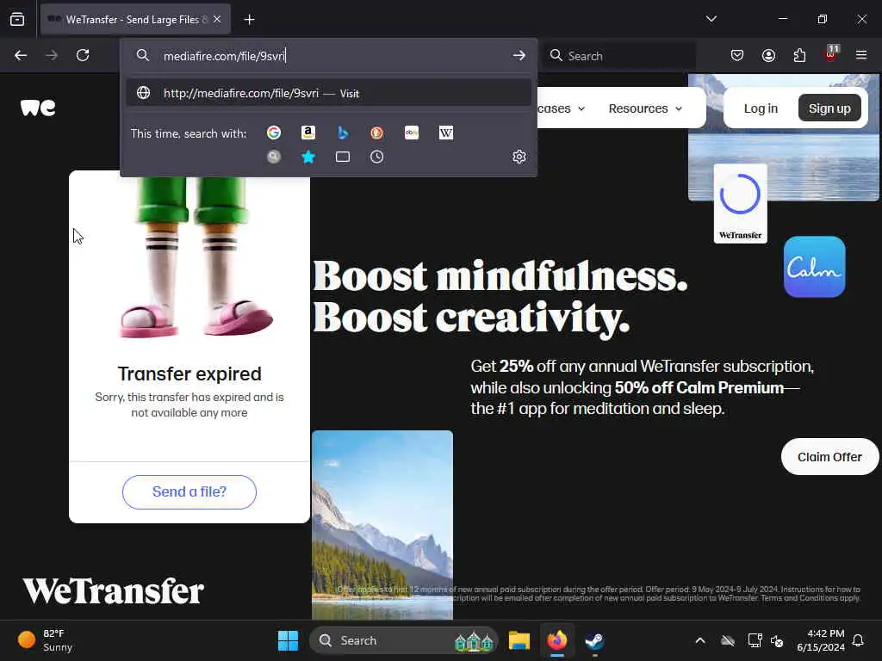The height and width of the screenshot is (661, 882).
Task: Search with DuckDuckGo one-off engine icon
Action: [x=377, y=133]
